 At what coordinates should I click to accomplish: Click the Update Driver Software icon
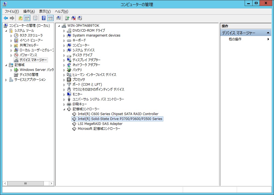pos(67,18)
